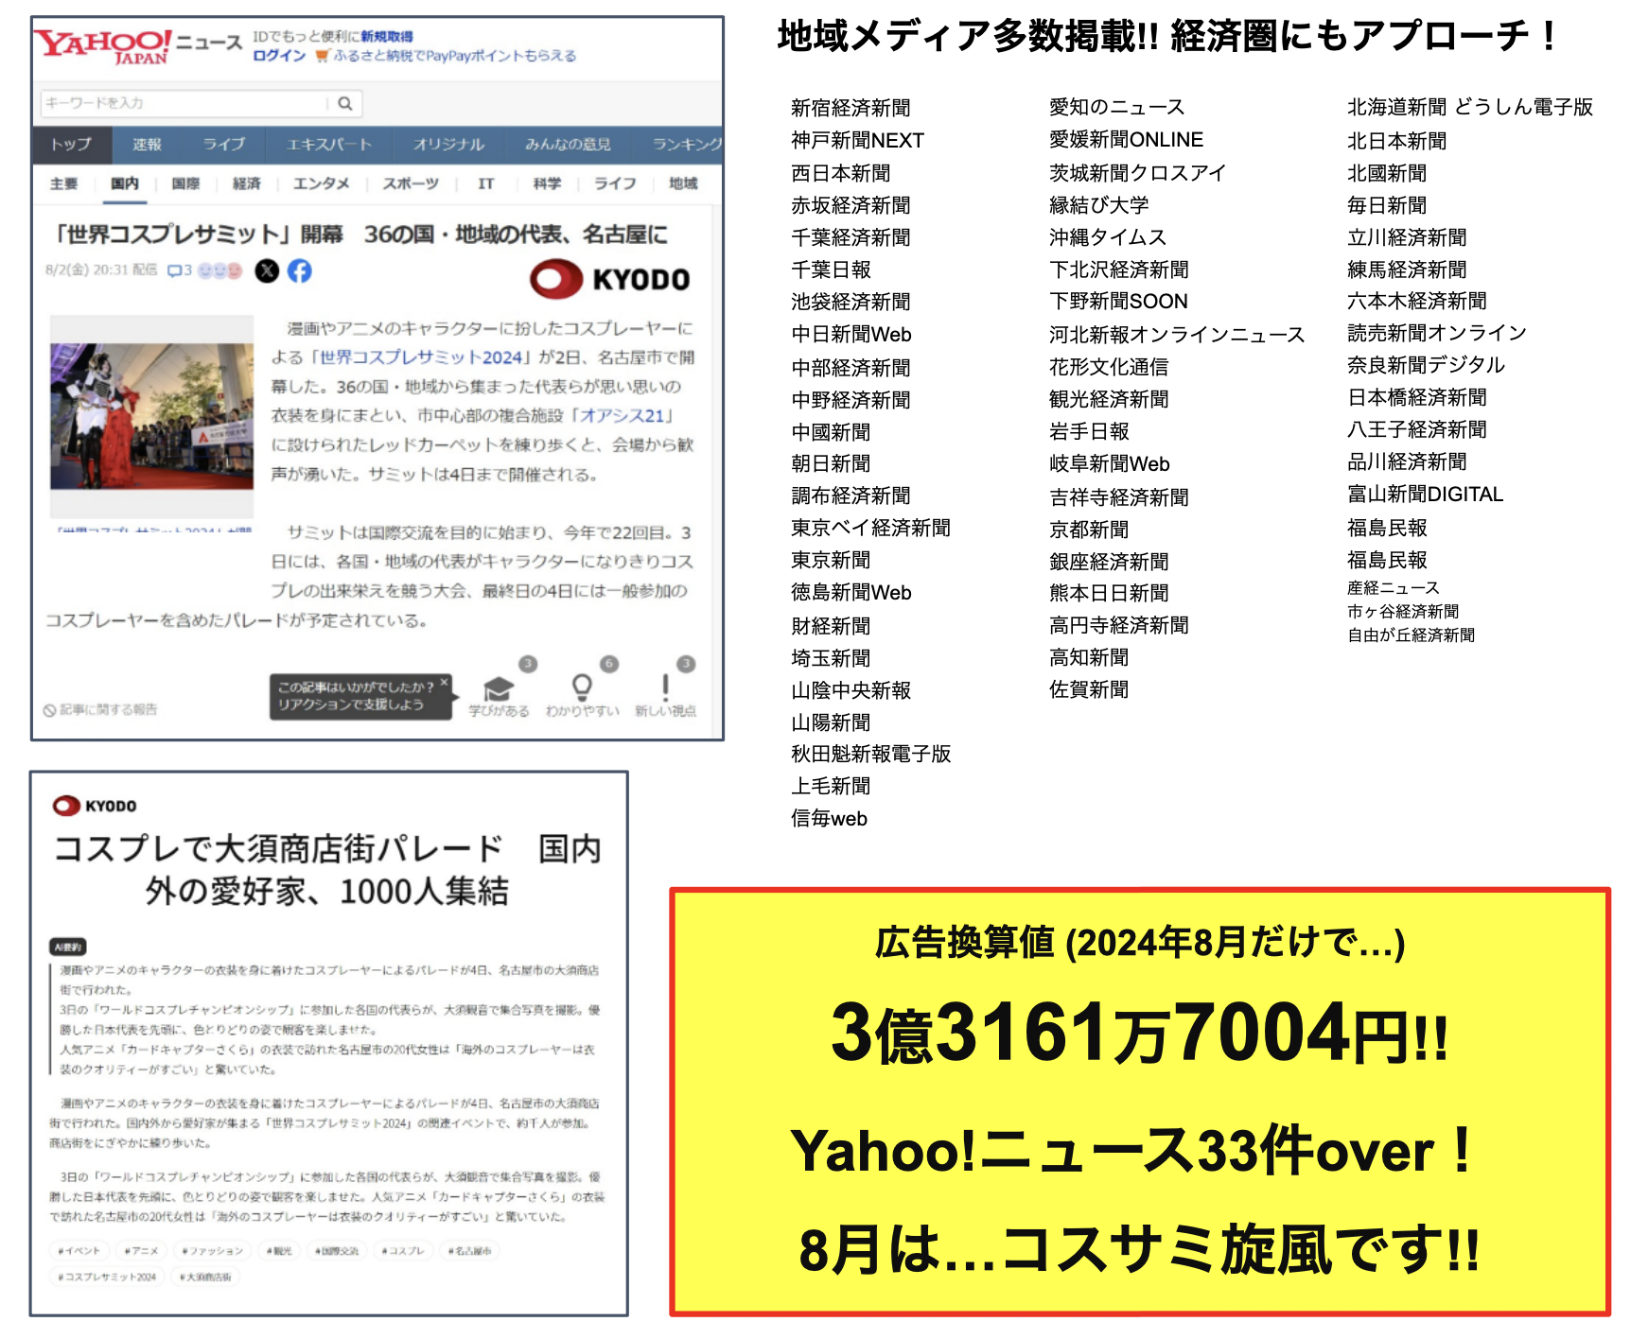Share article via X icon
The image size is (1631, 1339).
click(268, 271)
